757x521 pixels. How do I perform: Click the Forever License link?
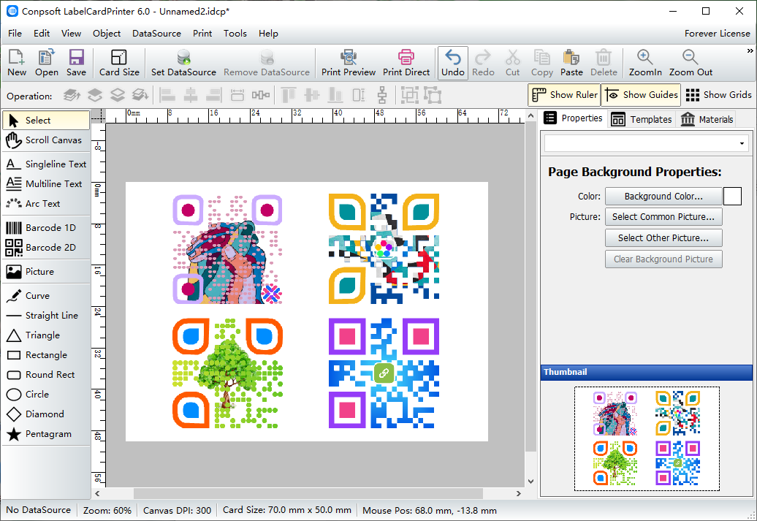717,34
